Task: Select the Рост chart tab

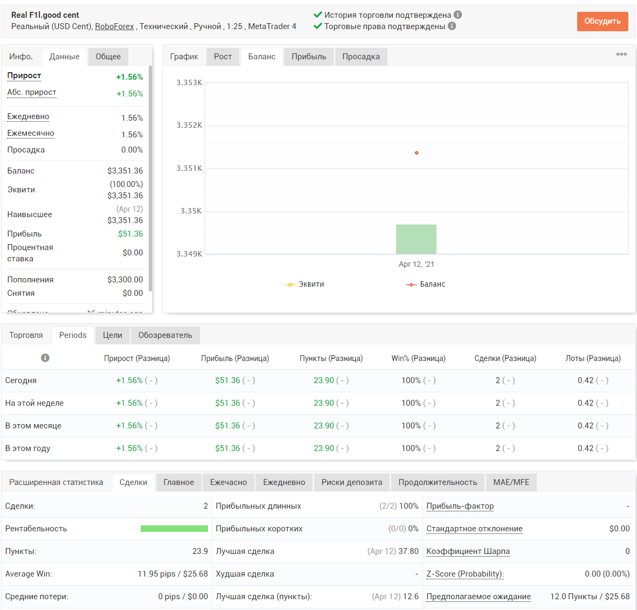Action: pos(223,57)
